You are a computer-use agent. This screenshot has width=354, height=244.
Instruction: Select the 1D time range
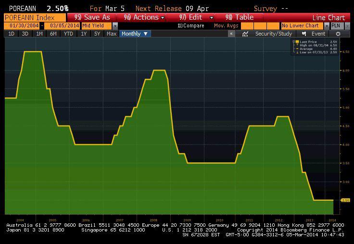click(x=12, y=34)
